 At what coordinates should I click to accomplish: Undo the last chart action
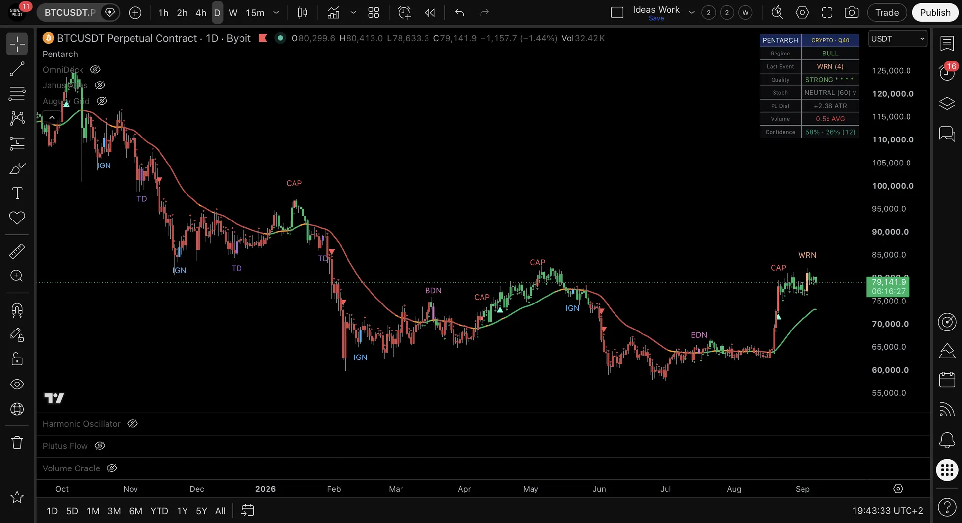tap(459, 12)
